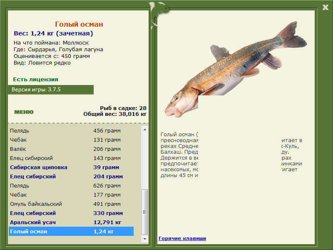Screen dimensions: 333x250
Task: Select Пелядь 456 грамм row
Action: click(71, 131)
